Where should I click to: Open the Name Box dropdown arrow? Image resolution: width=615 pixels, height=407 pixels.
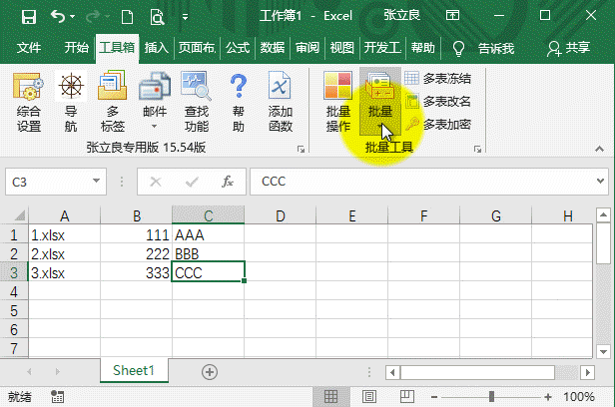[97, 182]
